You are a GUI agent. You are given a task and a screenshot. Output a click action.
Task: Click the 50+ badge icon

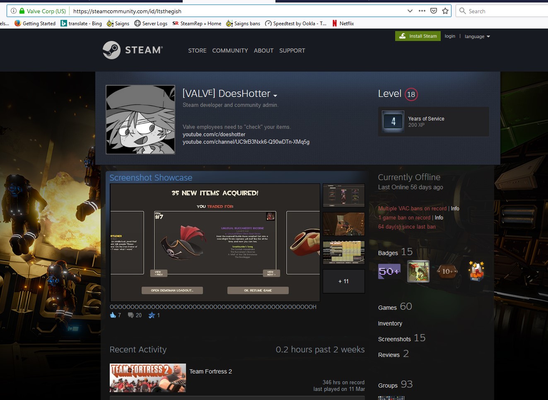click(389, 271)
